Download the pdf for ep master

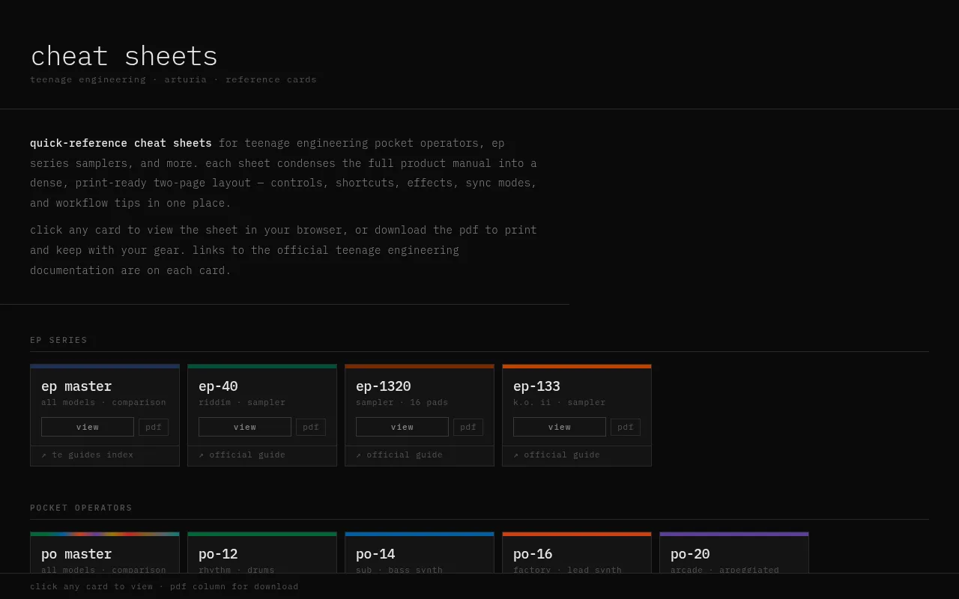pyautogui.click(x=154, y=427)
